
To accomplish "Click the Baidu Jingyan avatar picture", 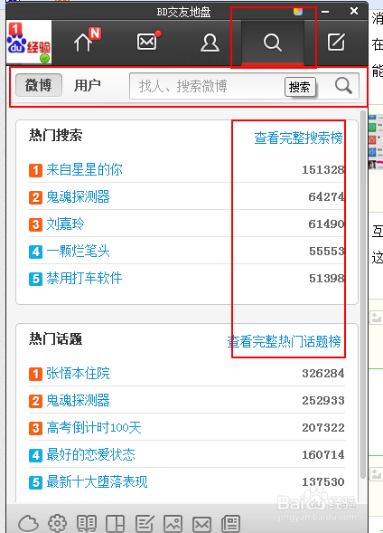I will click(x=29, y=43).
